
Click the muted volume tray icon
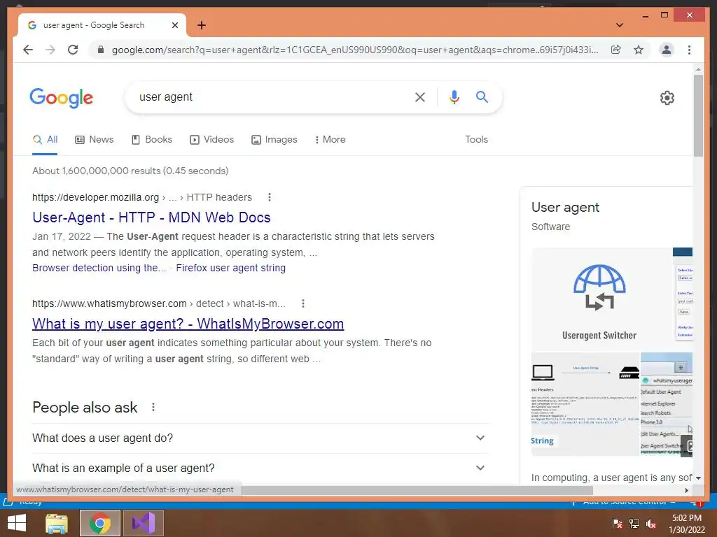[650, 524]
